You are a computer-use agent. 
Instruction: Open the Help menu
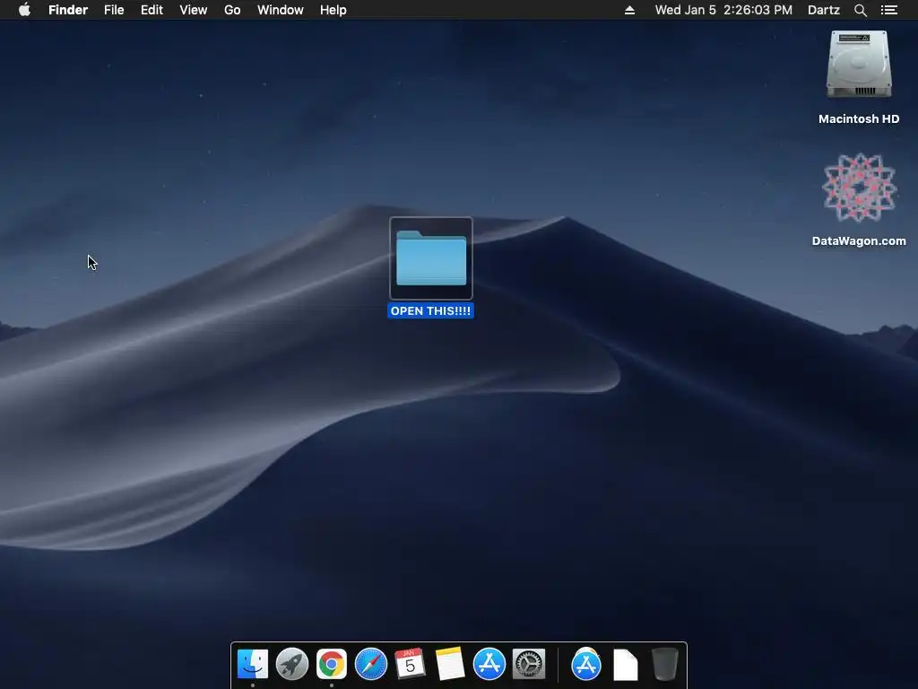point(333,10)
